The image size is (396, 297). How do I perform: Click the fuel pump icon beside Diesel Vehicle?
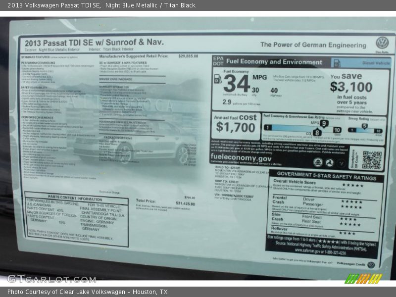(337, 63)
